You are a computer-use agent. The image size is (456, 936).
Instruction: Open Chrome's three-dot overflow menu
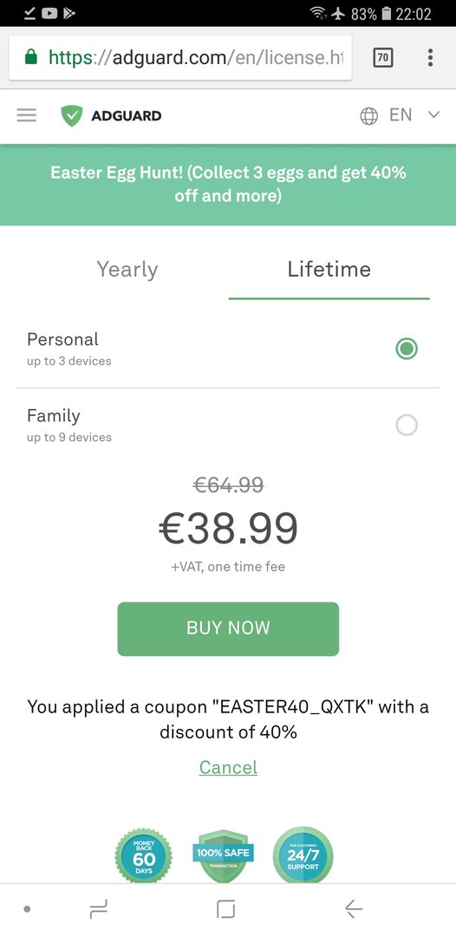click(x=430, y=57)
